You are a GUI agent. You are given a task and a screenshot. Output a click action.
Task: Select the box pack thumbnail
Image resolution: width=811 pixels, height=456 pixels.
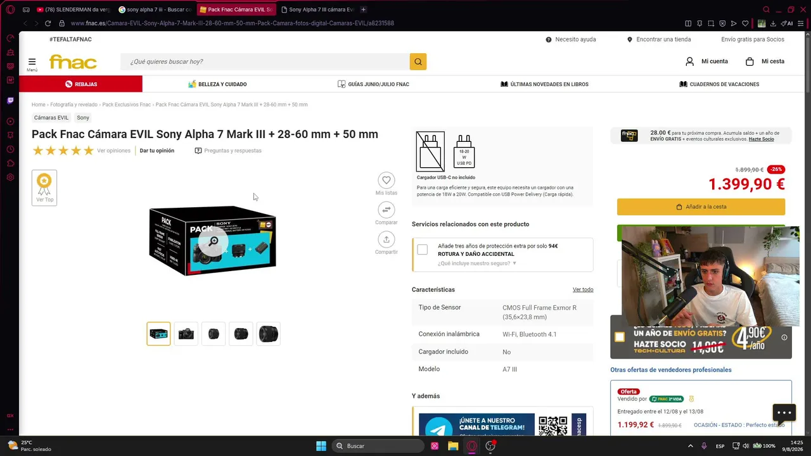(x=158, y=334)
